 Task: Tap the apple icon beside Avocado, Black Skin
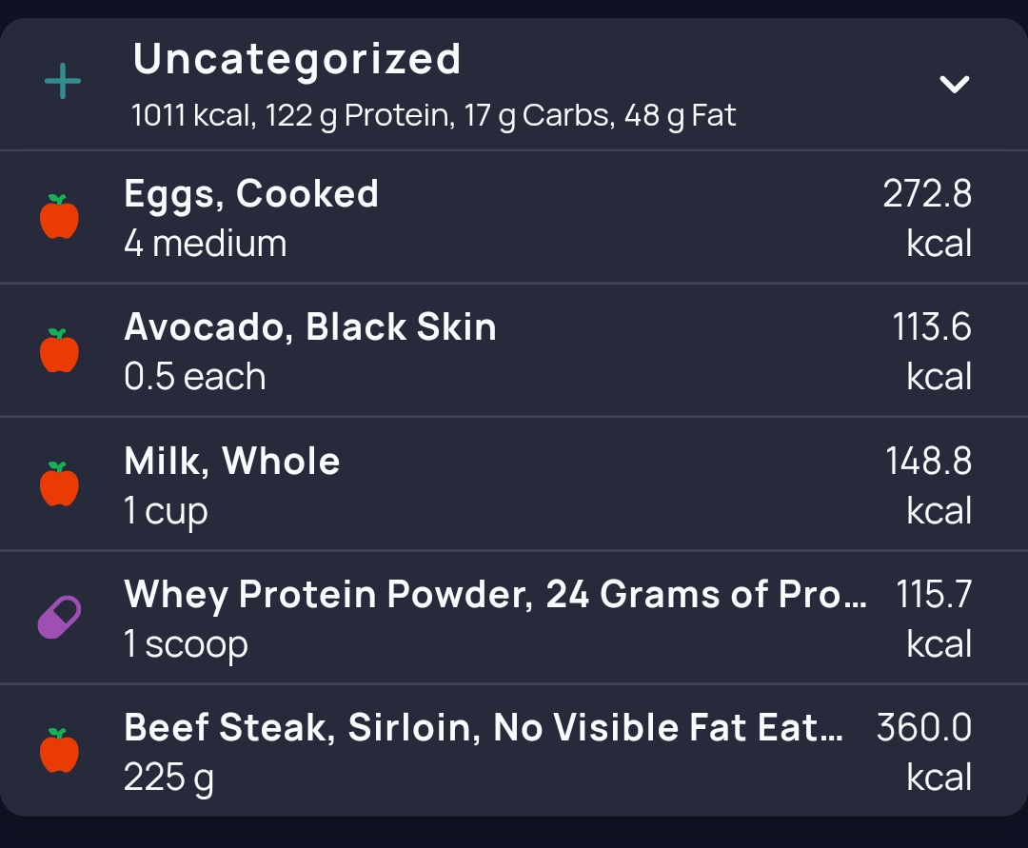point(59,350)
